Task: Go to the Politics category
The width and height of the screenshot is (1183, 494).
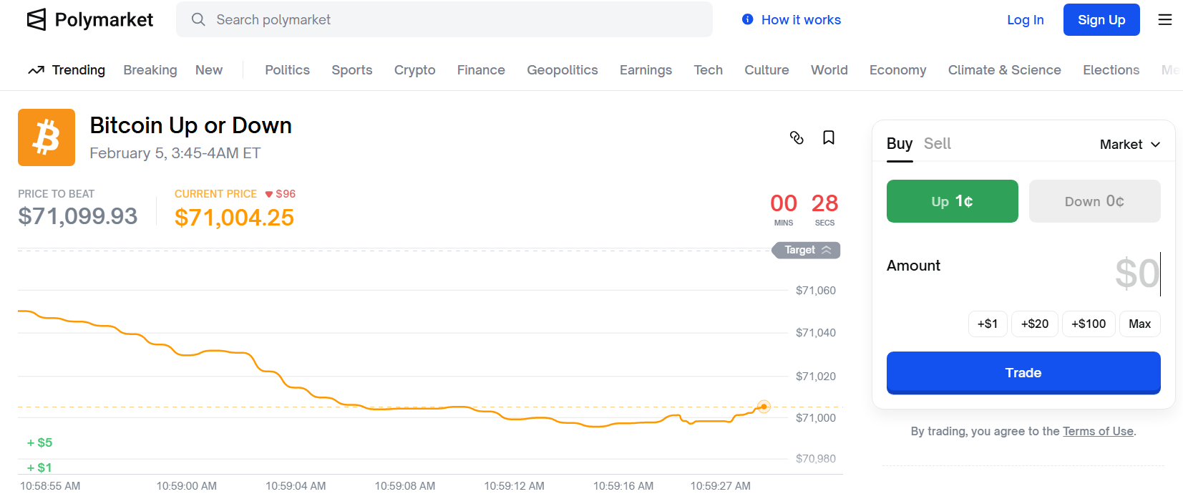Action: 287,70
